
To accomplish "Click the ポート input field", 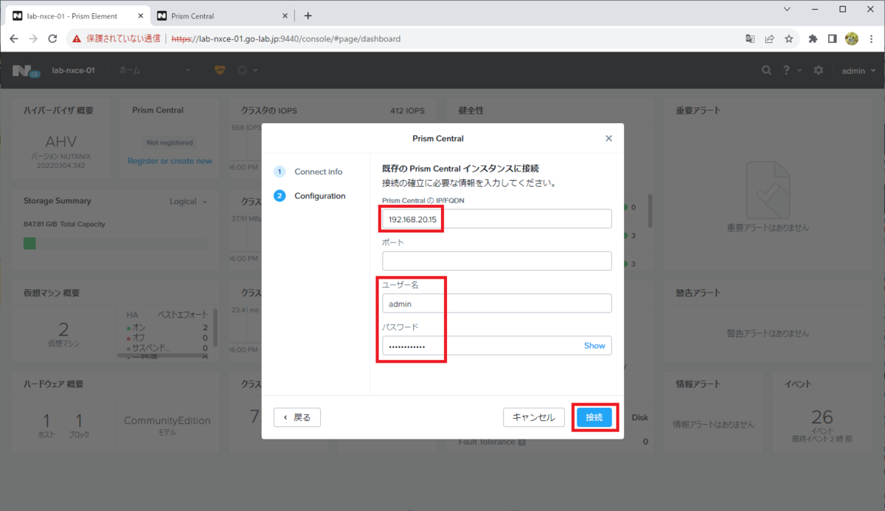I will (x=497, y=261).
